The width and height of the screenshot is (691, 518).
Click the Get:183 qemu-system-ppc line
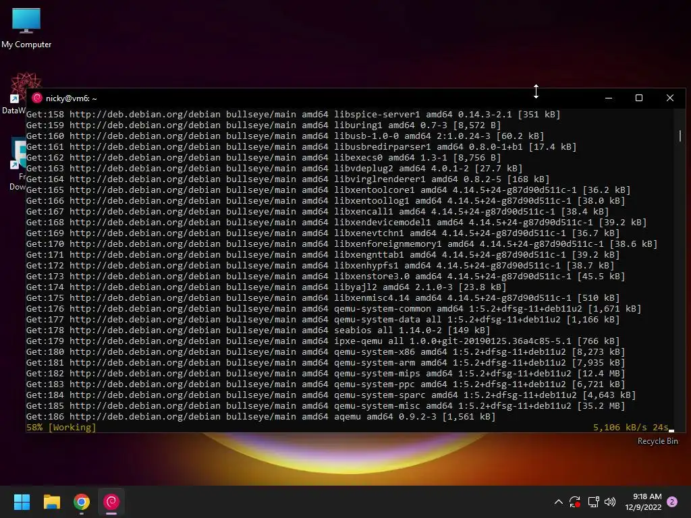click(326, 384)
